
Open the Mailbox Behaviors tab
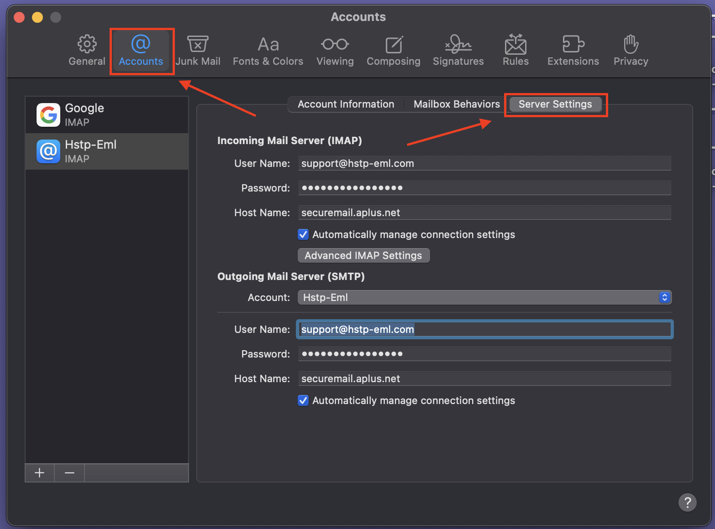coord(457,104)
